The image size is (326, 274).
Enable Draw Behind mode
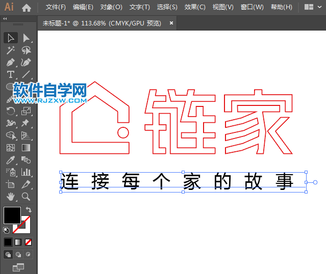18,255
